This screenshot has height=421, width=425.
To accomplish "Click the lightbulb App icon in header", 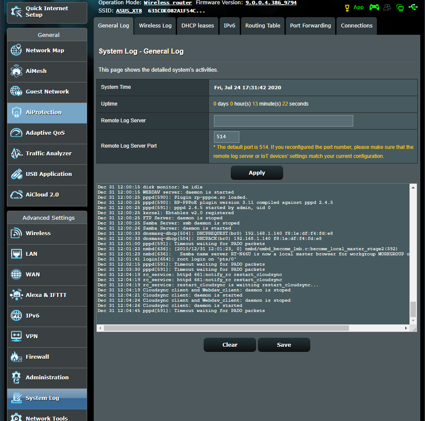I will coord(347,8).
